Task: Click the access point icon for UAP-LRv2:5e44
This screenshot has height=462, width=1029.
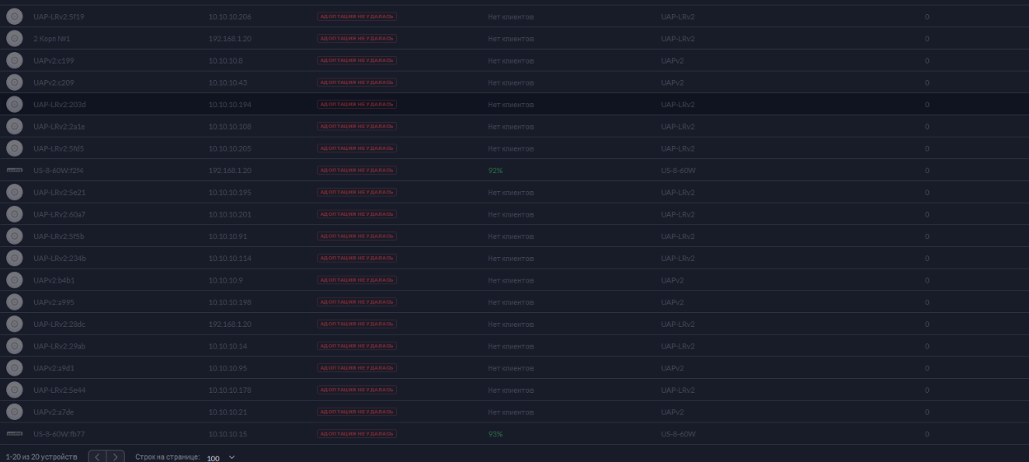Action: pos(14,390)
